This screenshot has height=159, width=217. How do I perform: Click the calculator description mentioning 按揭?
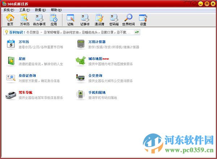pyautogui.click(x=114, y=47)
